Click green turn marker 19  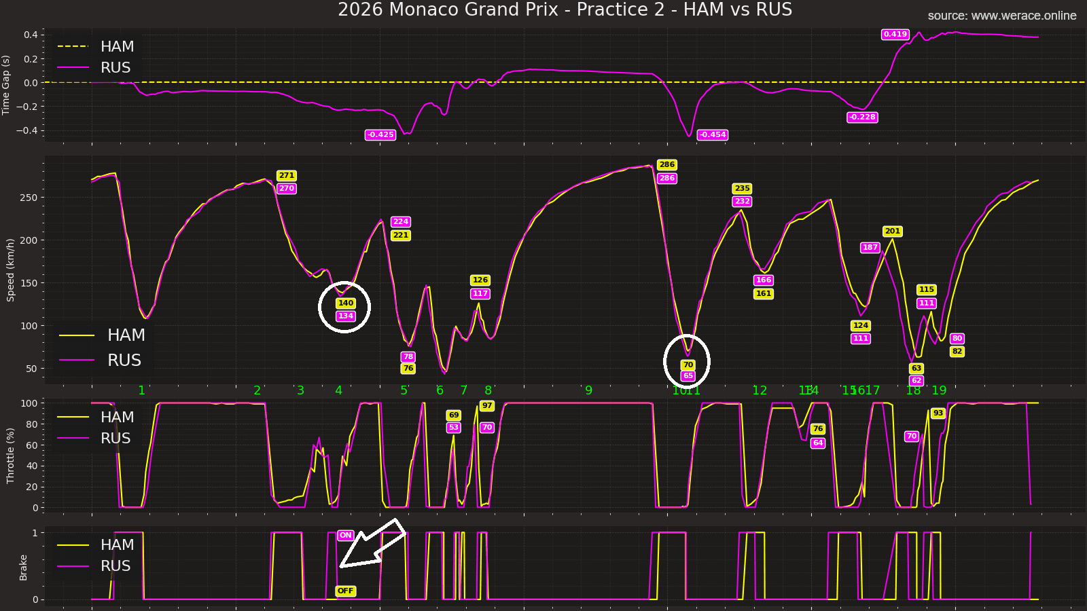coord(939,390)
